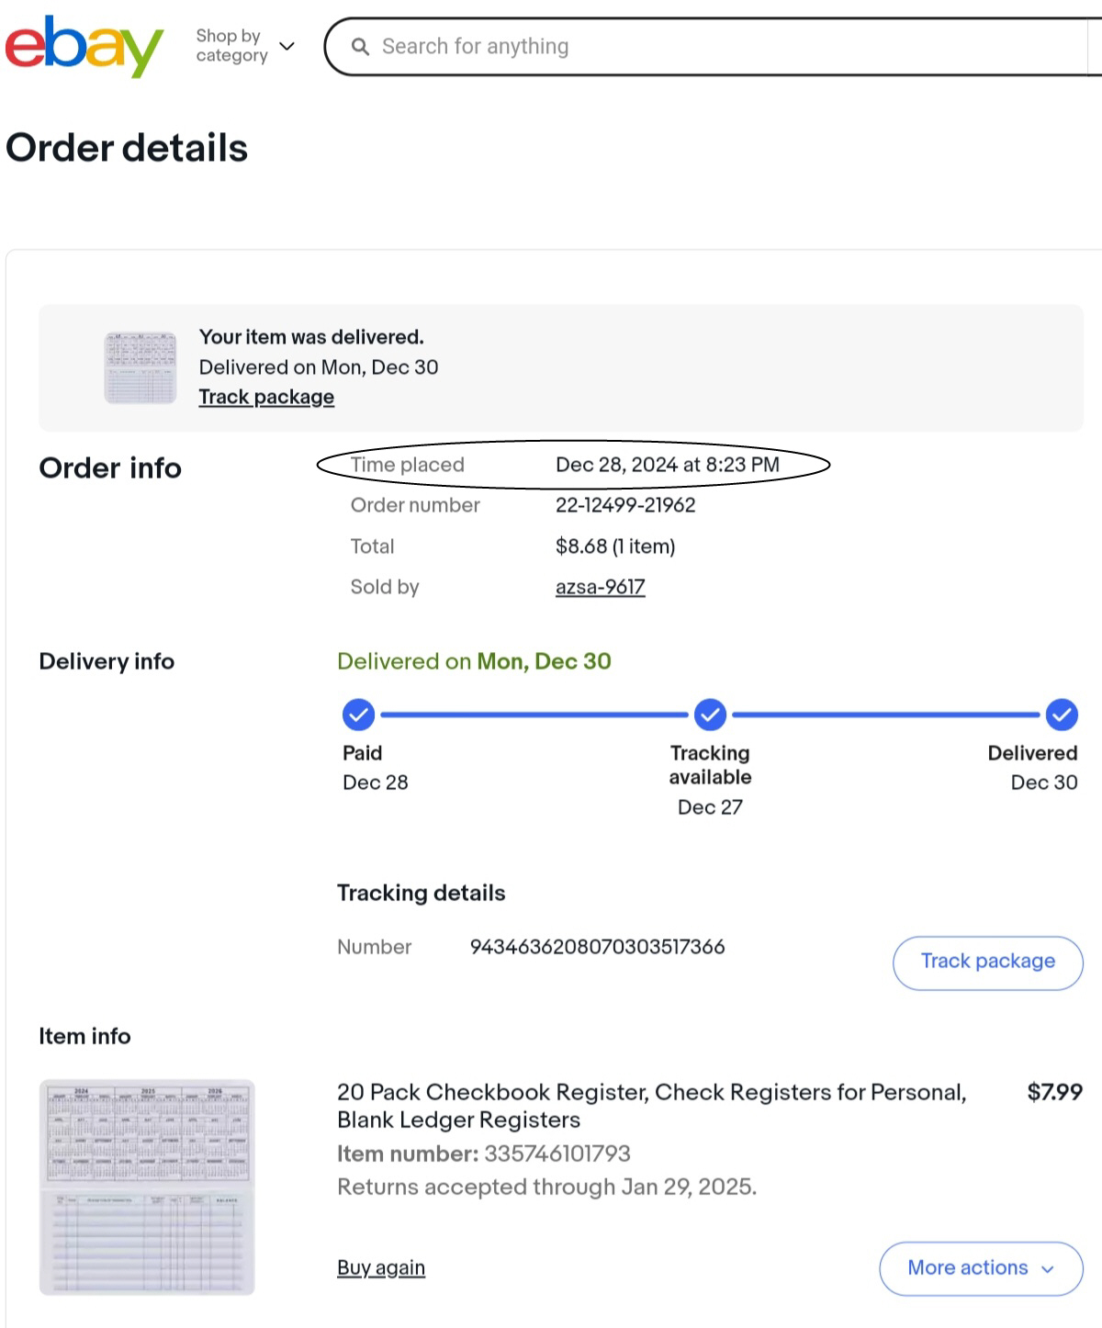Image resolution: width=1102 pixels, height=1328 pixels.
Task: Open the eBay logo homepage link
Action: click(x=84, y=46)
